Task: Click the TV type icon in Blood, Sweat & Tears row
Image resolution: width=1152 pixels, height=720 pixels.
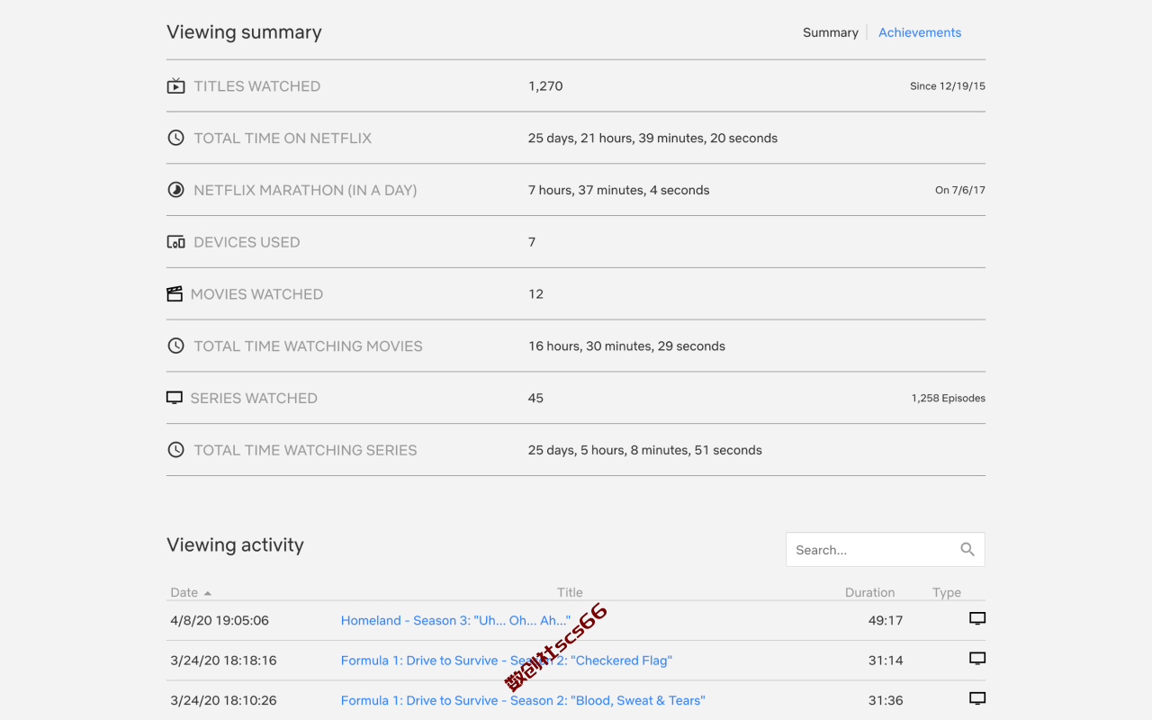Action: [x=977, y=697]
